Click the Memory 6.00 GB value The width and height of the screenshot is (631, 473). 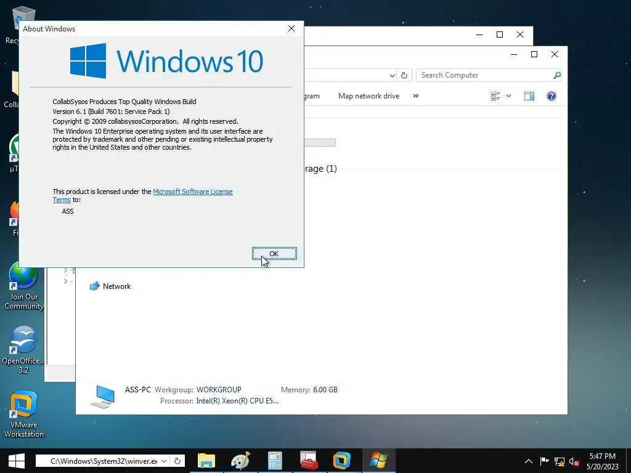[325, 390]
